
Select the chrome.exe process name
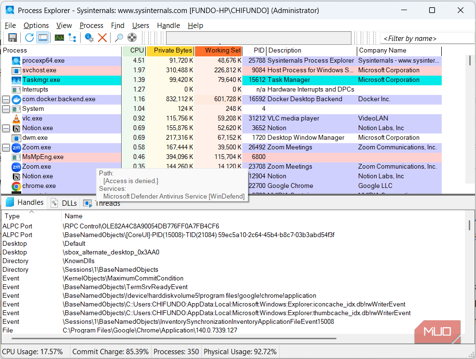39,186
